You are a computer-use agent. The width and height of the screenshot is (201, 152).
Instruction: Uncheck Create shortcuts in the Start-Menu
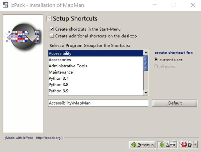pos(52,29)
